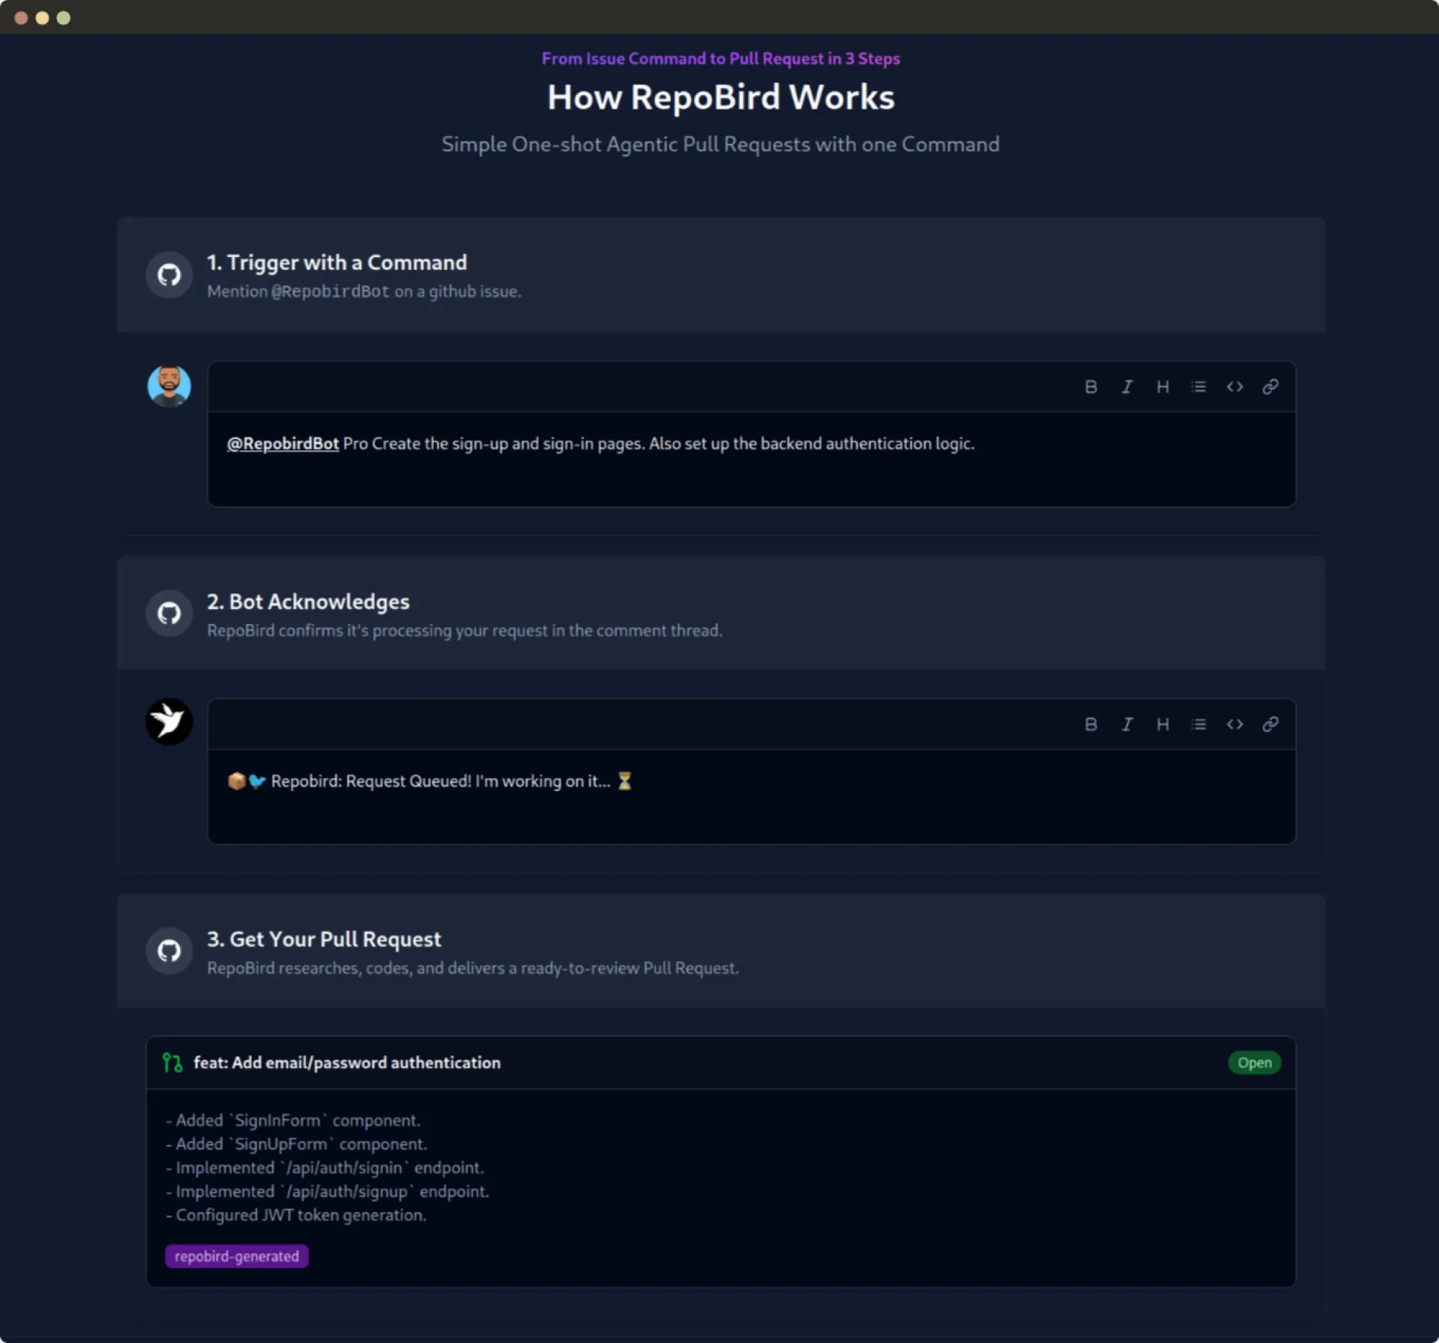This screenshot has height=1343, width=1439.
Task: Click Italic icon in the Request Queued editor
Action: click(x=1126, y=724)
